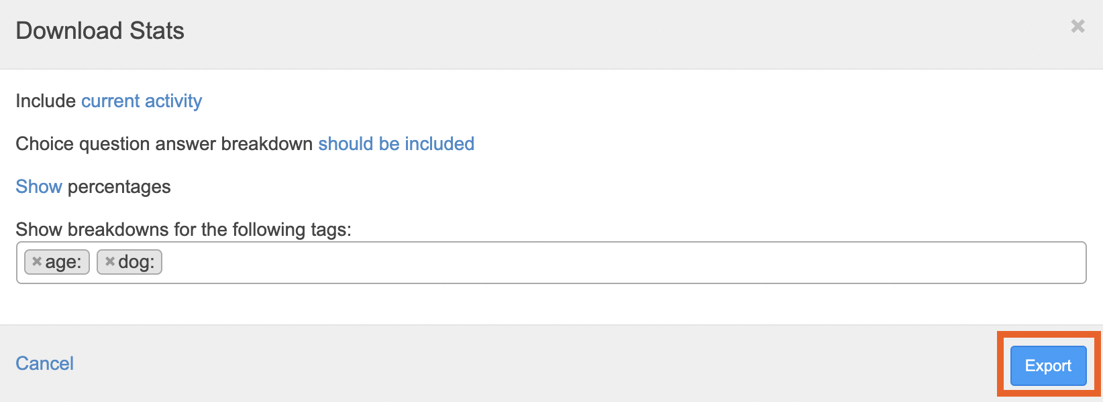This screenshot has width=1103, height=402.
Task: Click Export to download stats
Action: (x=1048, y=366)
